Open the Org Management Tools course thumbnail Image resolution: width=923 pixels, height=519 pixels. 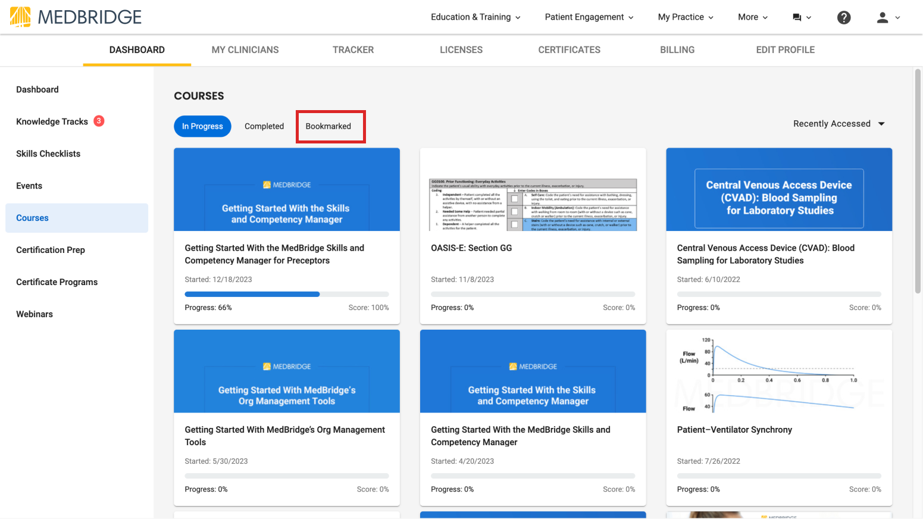click(287, 371)
